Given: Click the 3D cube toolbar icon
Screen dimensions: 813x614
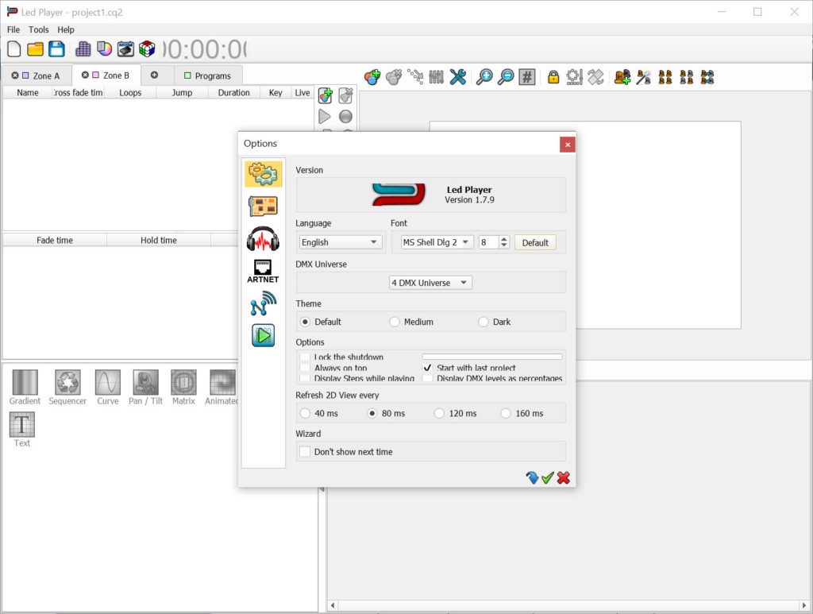Looking at the screenshot, I should pyautogui.click(x=147, y=49).
